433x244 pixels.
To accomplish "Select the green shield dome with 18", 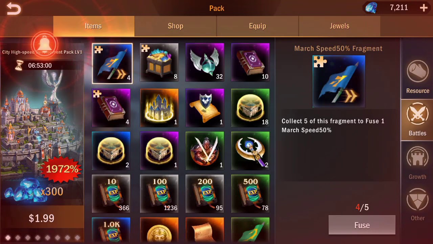I will tap(250, 108).
